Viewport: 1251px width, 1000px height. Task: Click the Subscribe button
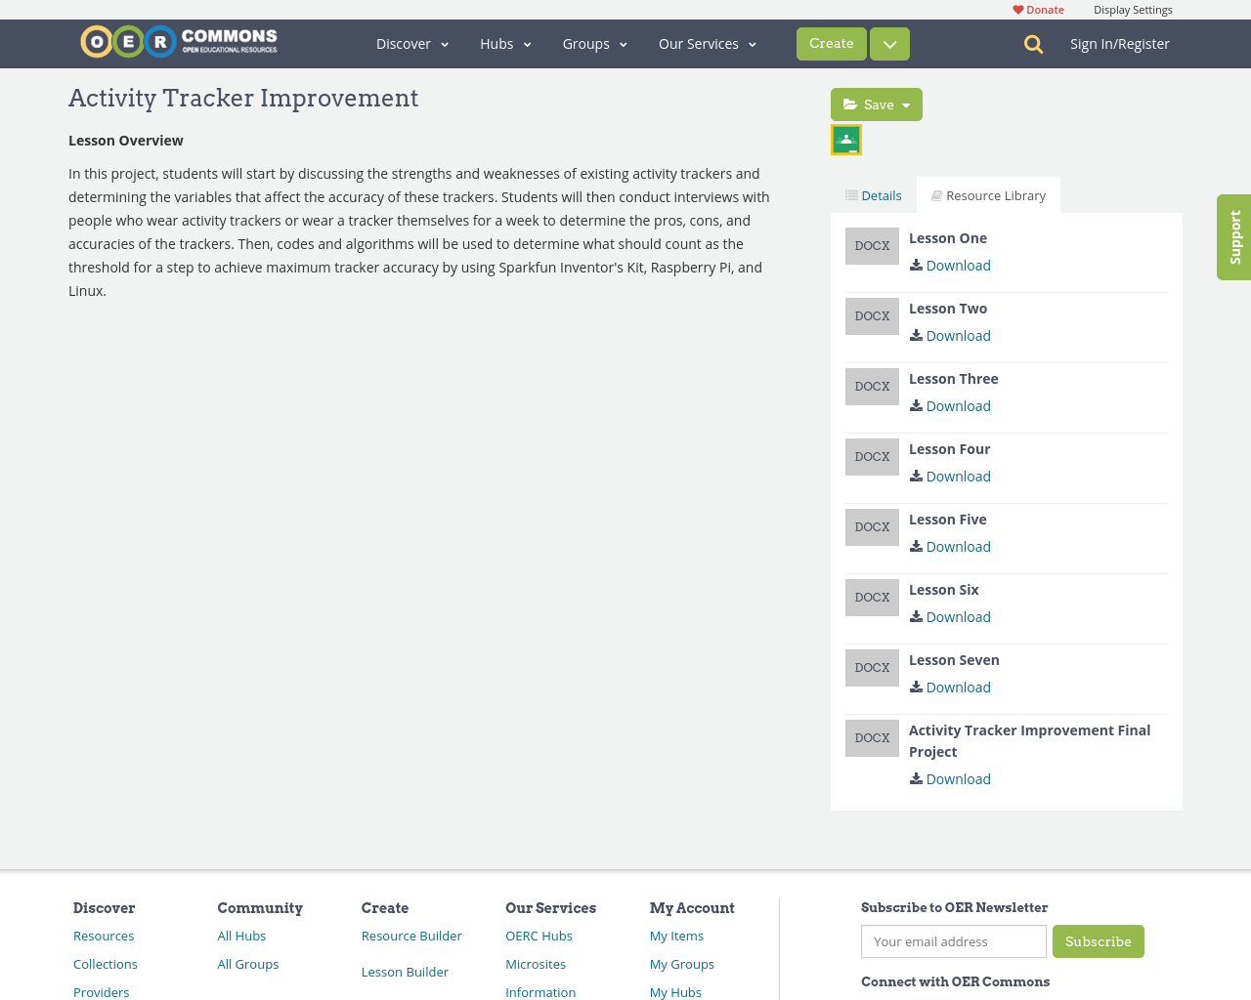[x=1099, y=941]
